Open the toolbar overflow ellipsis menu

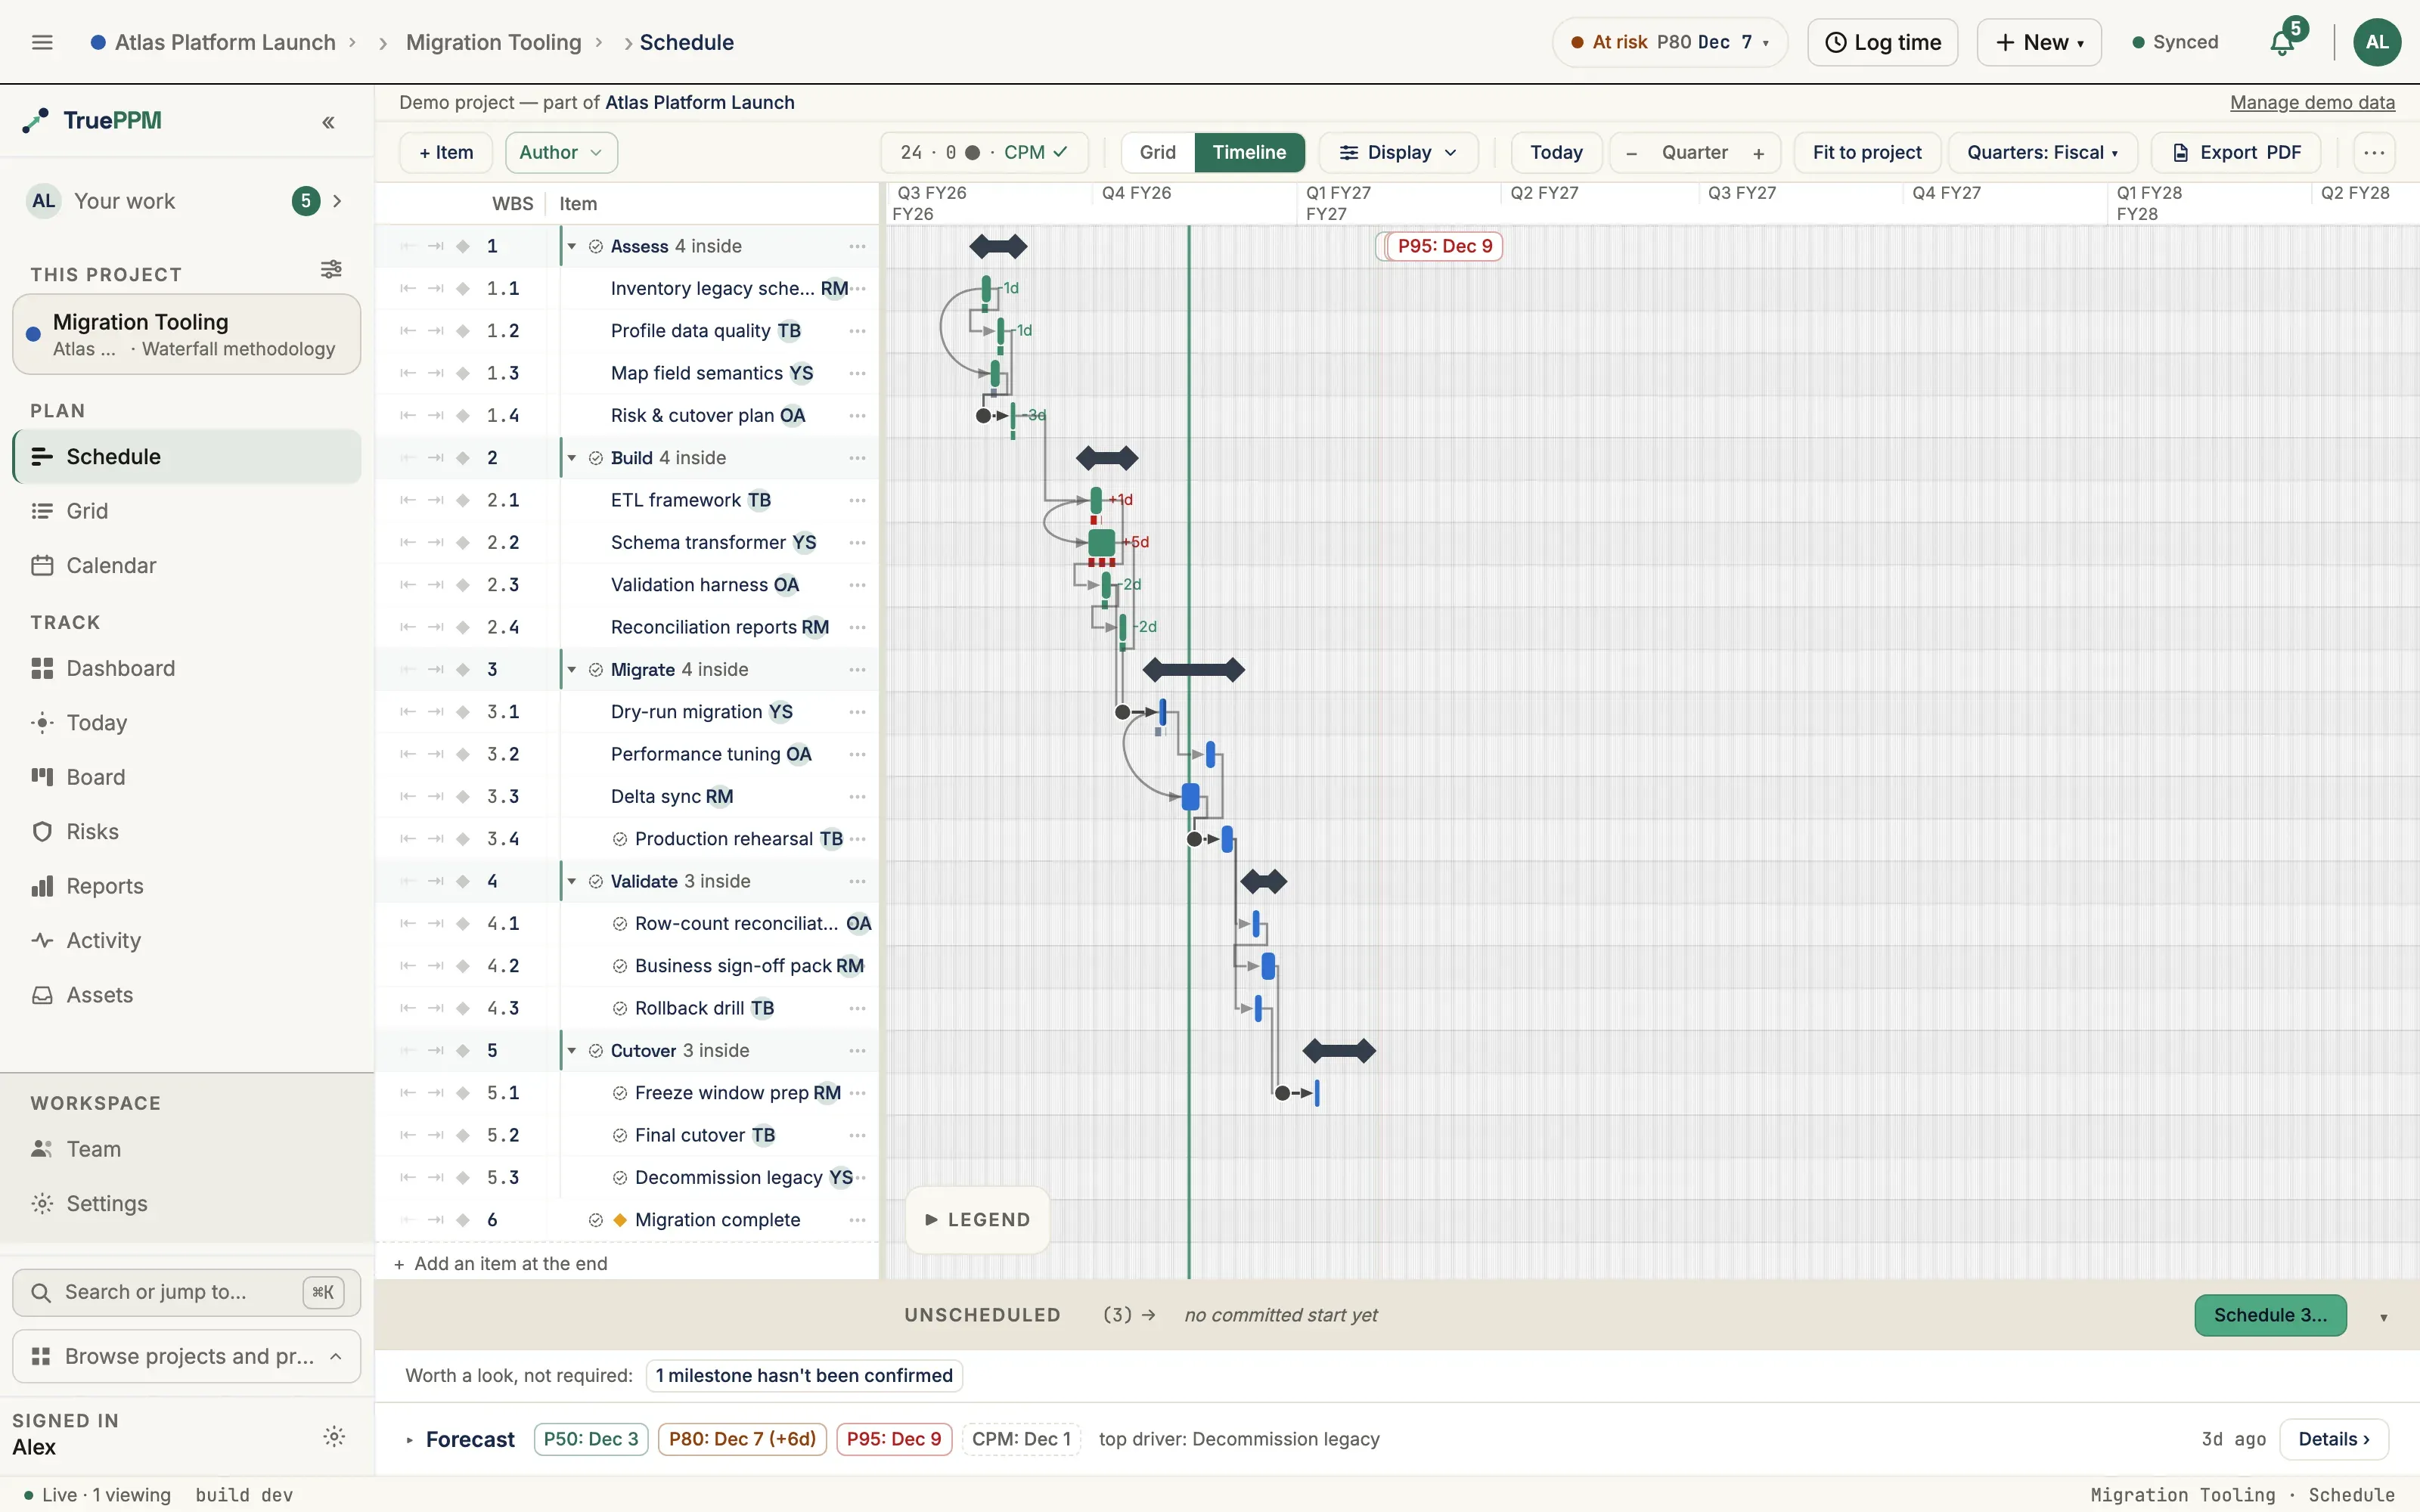point(2374,152)
